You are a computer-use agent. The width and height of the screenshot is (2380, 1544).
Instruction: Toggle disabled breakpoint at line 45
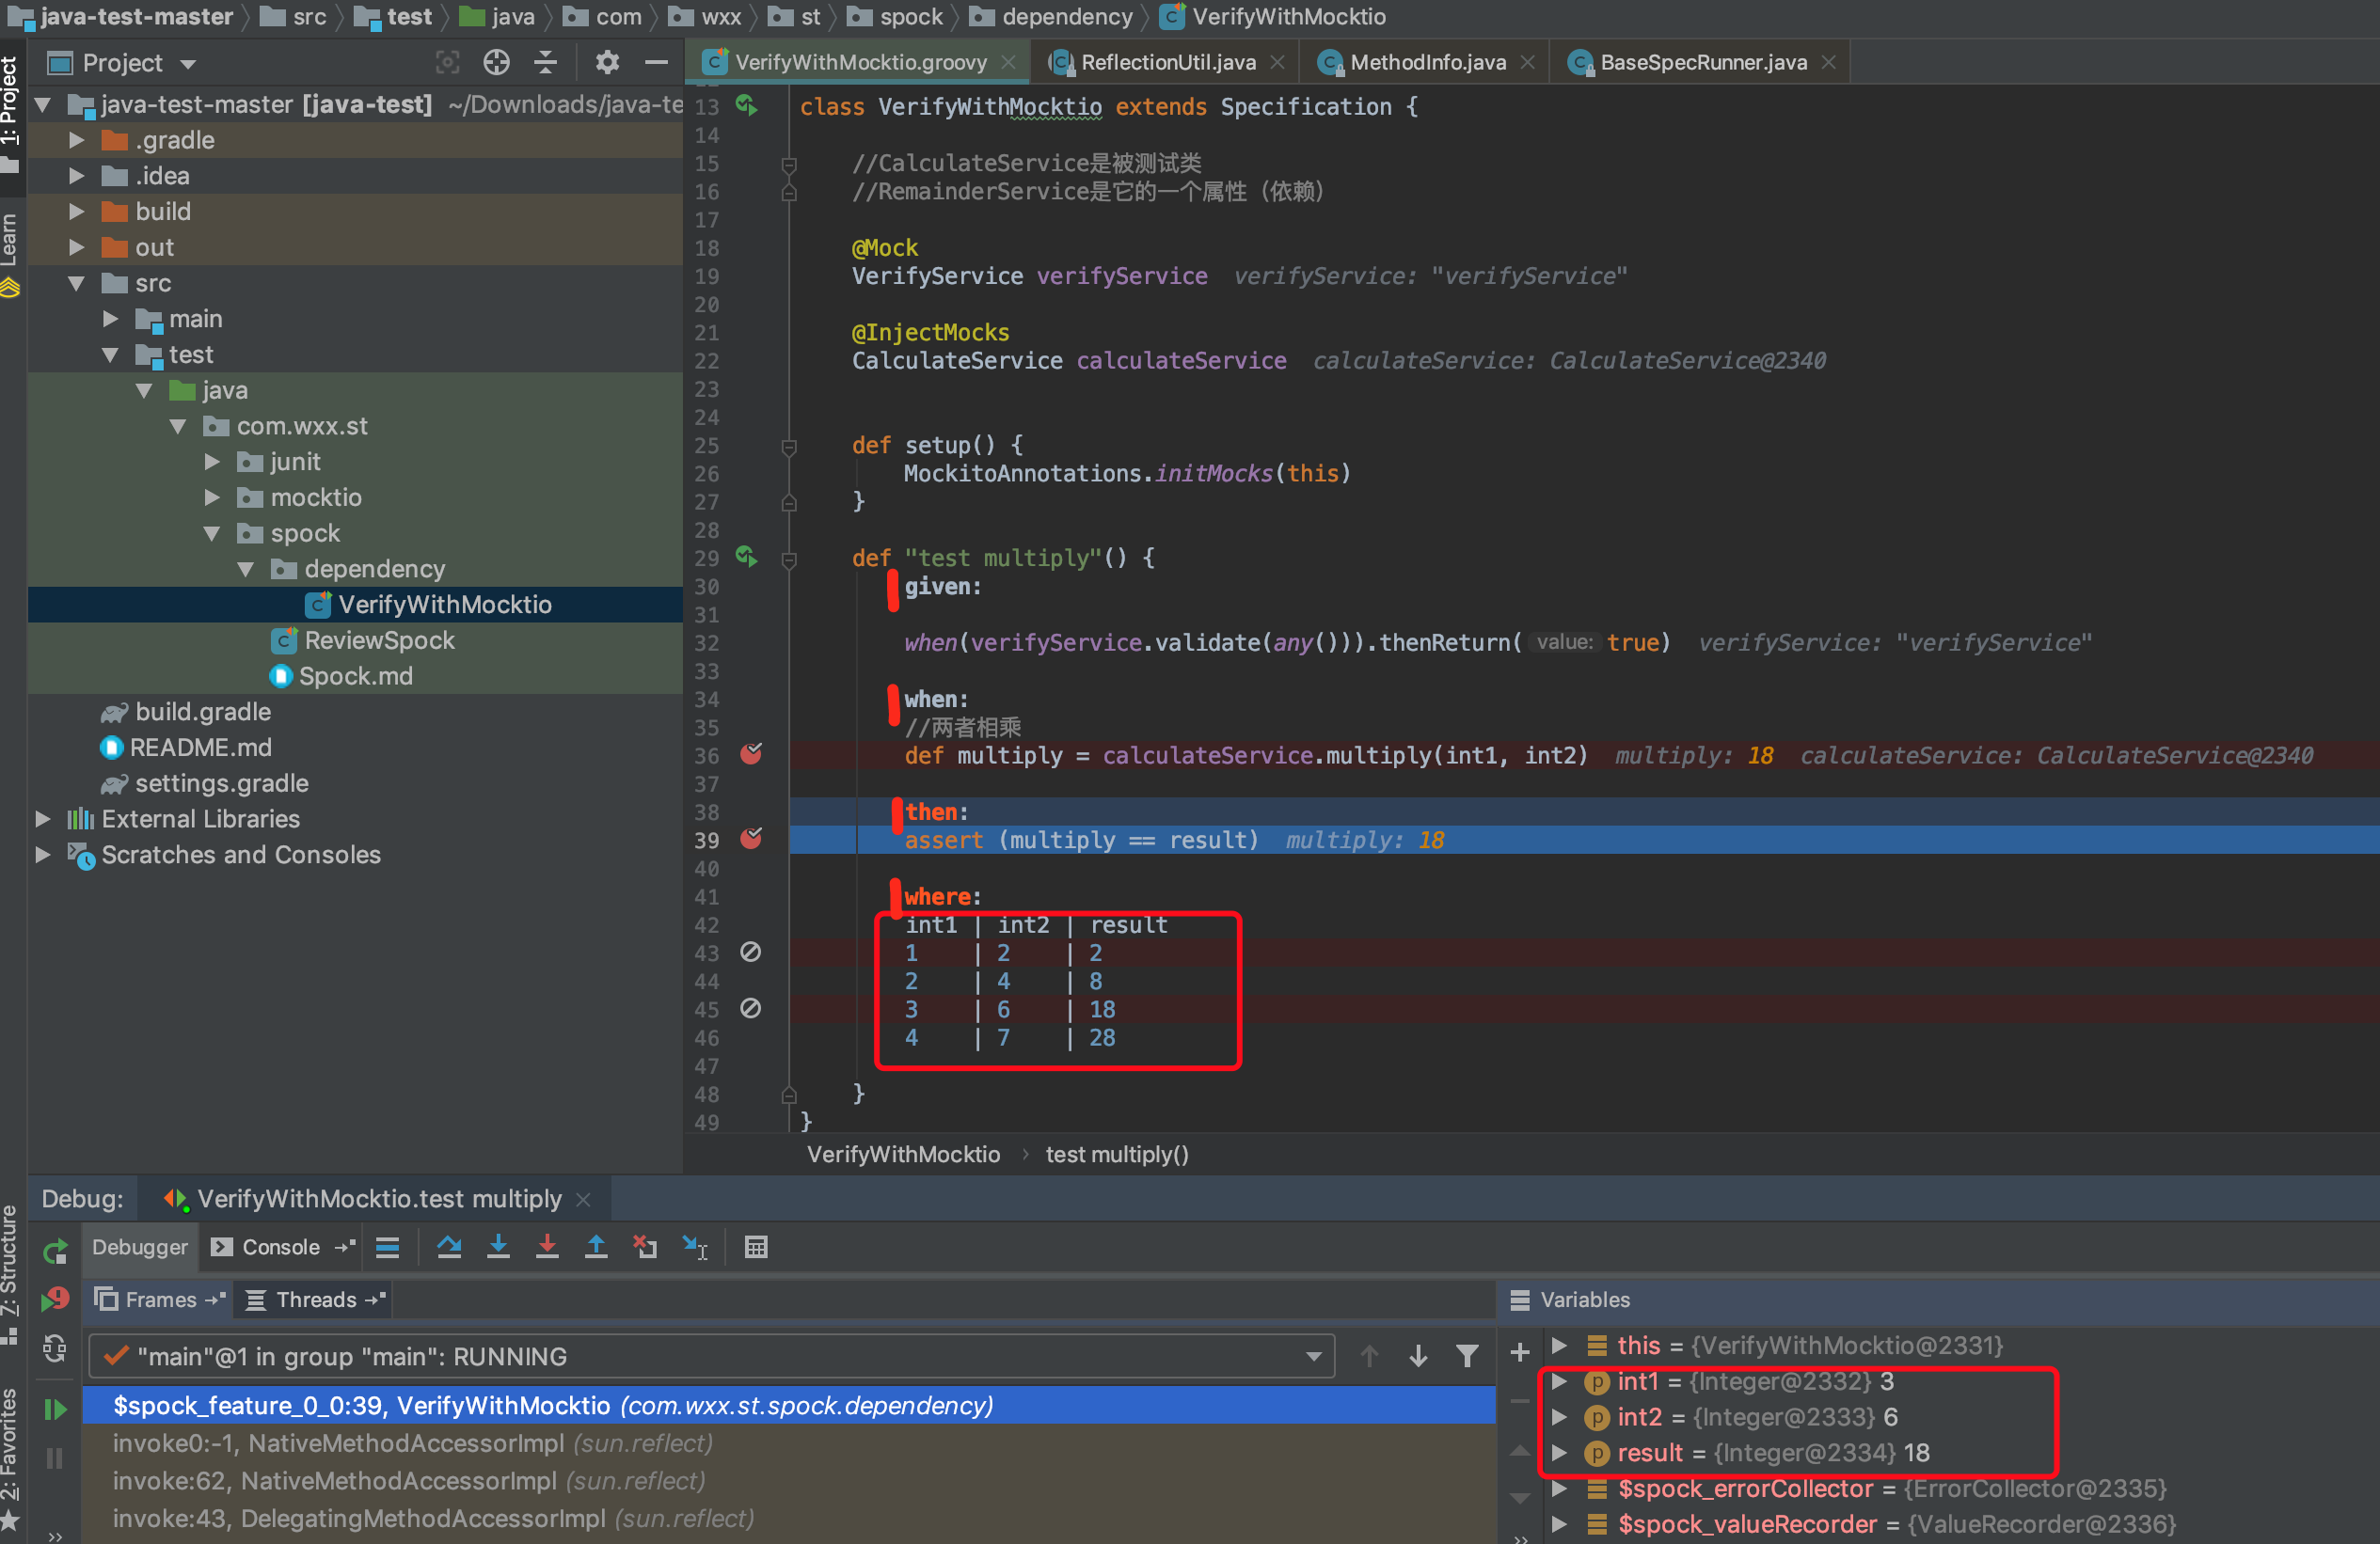[751, 1008]
